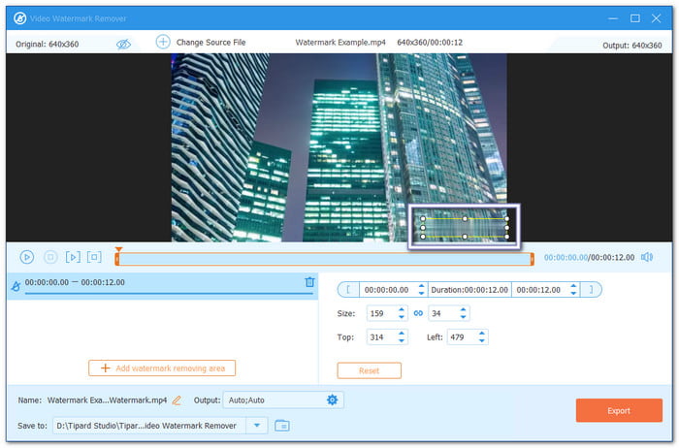Click the Duration:00:00:12.00 text

(x=469, y=290)
